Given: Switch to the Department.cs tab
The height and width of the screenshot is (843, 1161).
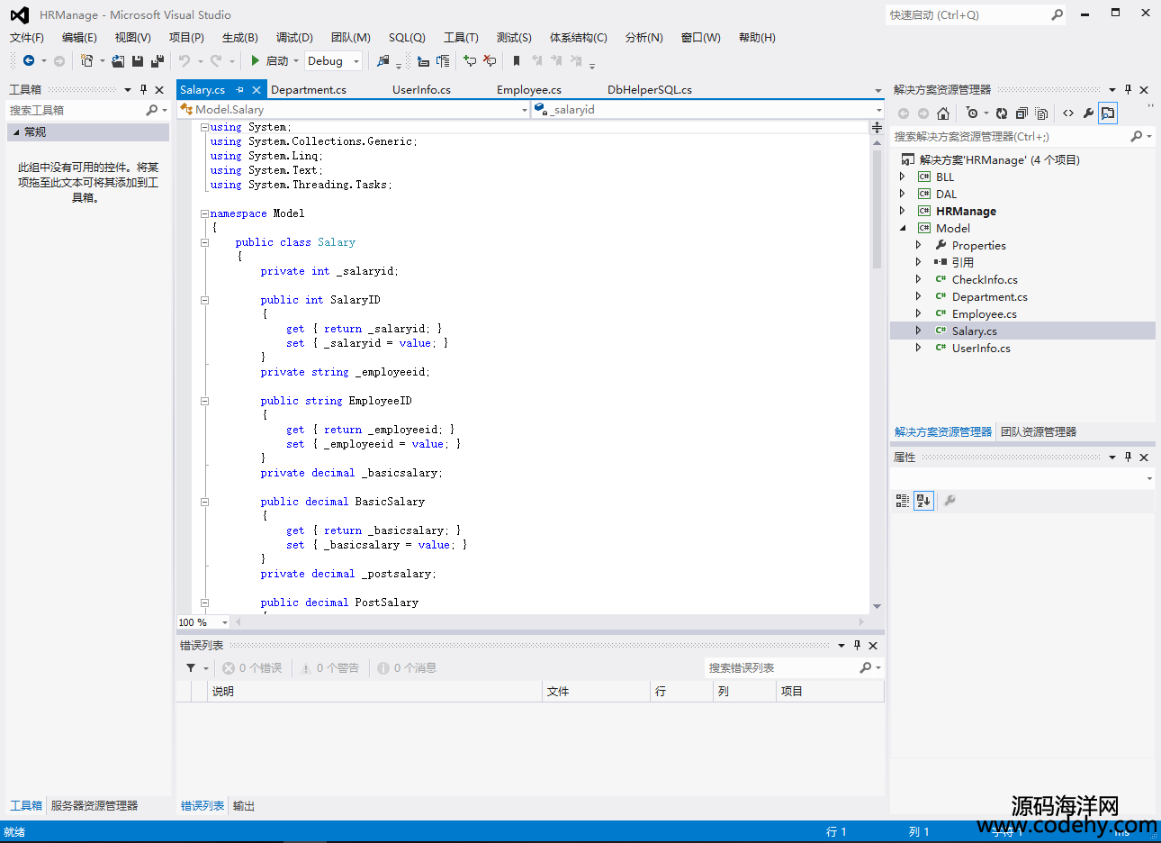Looking at the screenshot, I should [309, 90].
